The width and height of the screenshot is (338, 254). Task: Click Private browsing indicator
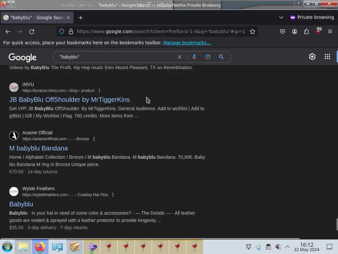click(312, 17)
